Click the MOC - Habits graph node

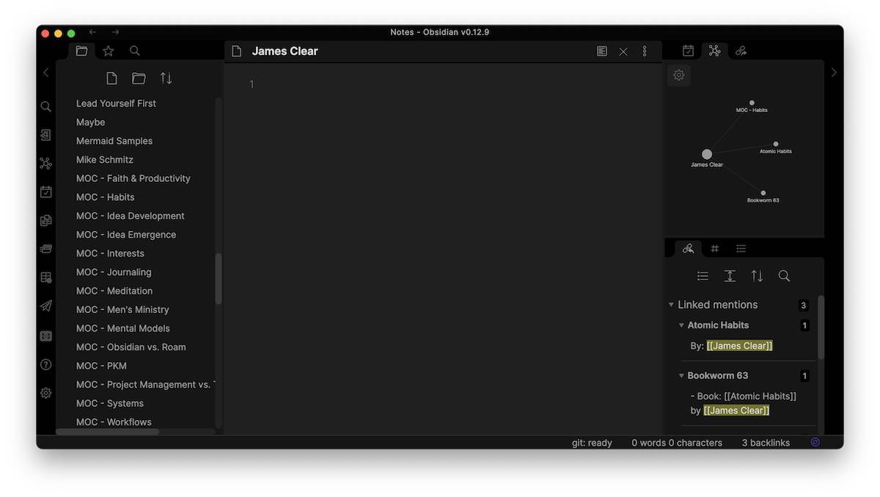[752, 103]
